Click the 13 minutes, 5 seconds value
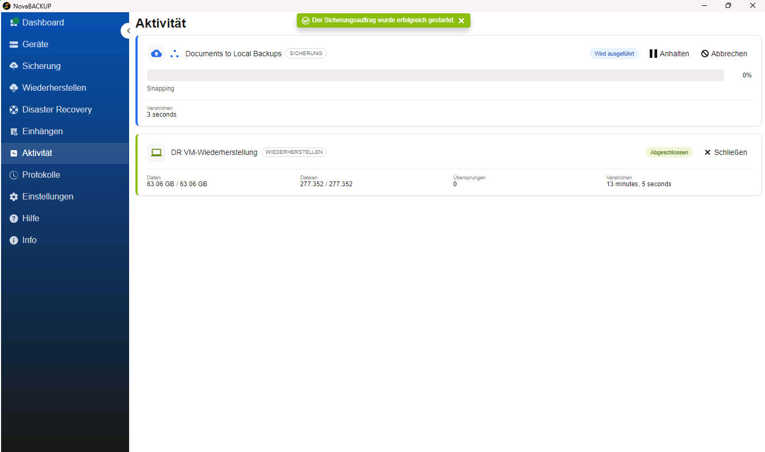 pyautogui.click(x=639, y=184)
